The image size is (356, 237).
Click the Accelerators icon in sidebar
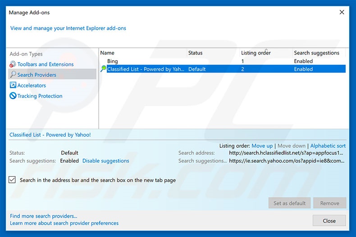point(13,85)
